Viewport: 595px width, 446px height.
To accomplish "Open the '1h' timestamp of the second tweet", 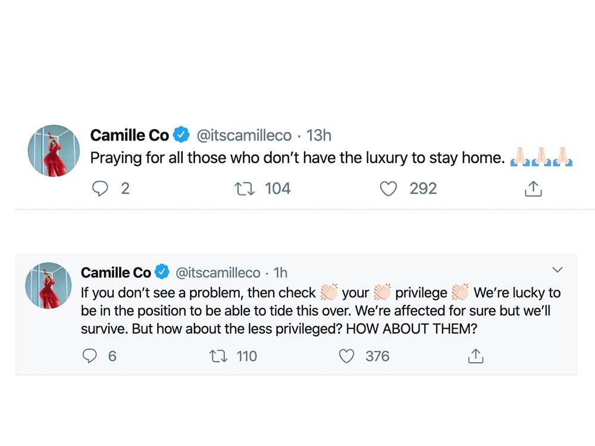I will click(x=280, y=272).
